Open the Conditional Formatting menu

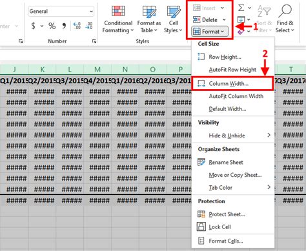click(x=118, y=19)
